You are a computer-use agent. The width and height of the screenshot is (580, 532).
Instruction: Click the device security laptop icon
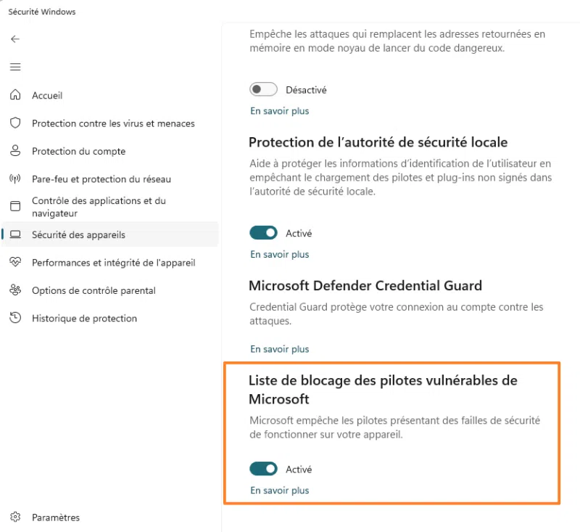click(x=15, y=234)
